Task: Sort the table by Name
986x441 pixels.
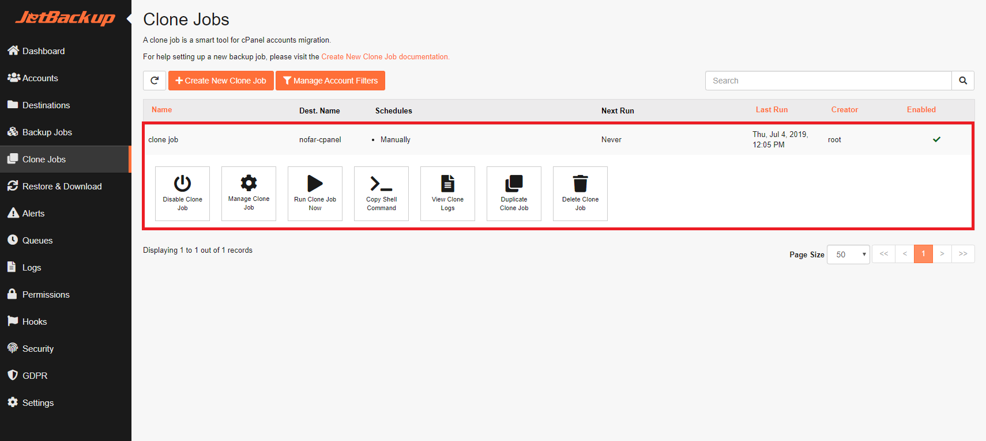Action: tap(161, 109)
